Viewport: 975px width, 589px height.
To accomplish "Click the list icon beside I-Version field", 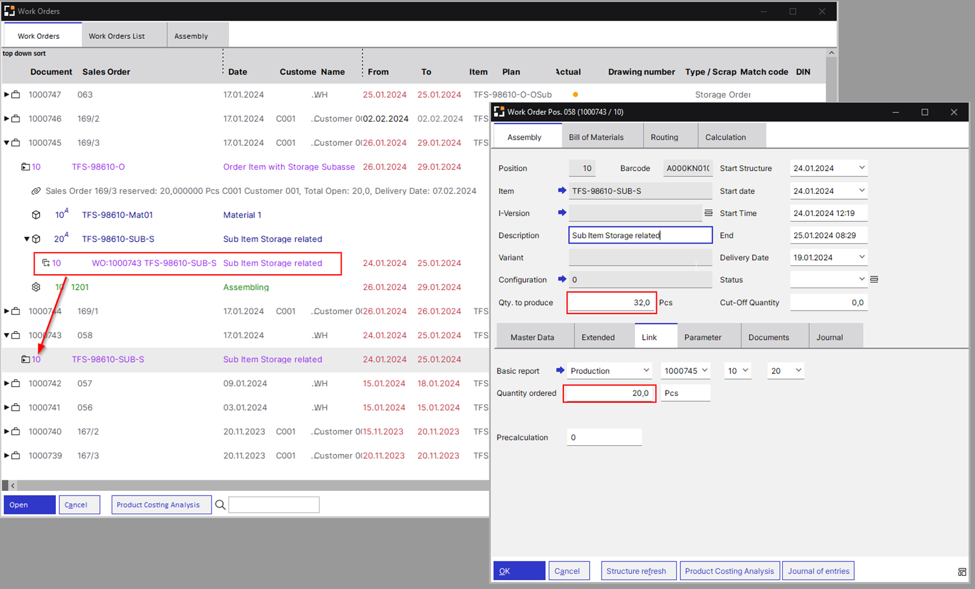I will tap(708, 213).
